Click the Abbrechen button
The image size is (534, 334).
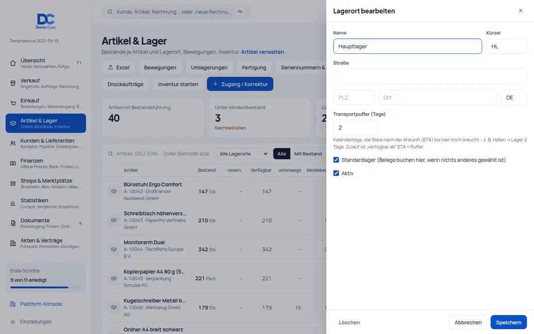tap(468, 322)
